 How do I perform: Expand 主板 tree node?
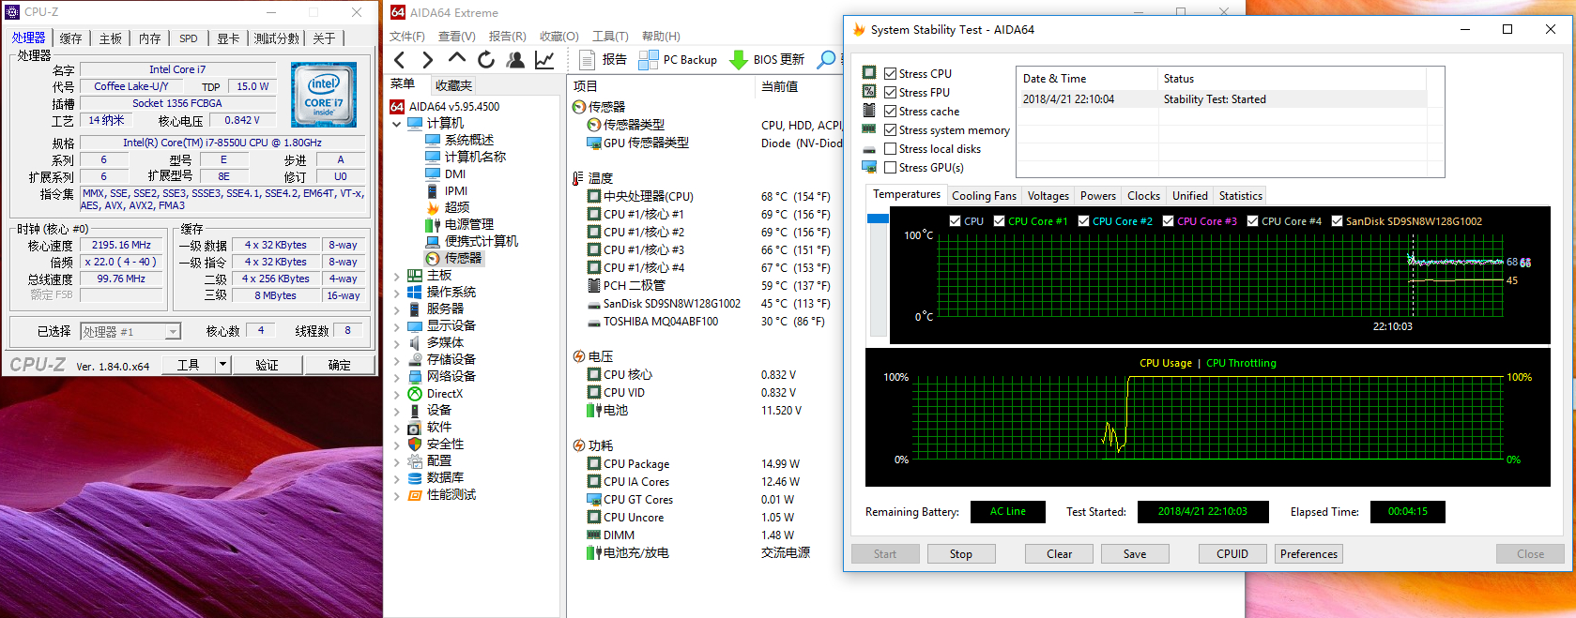coord(397,276)
